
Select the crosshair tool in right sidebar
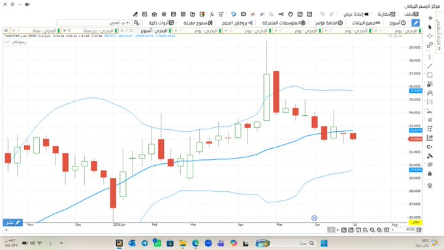(430, 36)
